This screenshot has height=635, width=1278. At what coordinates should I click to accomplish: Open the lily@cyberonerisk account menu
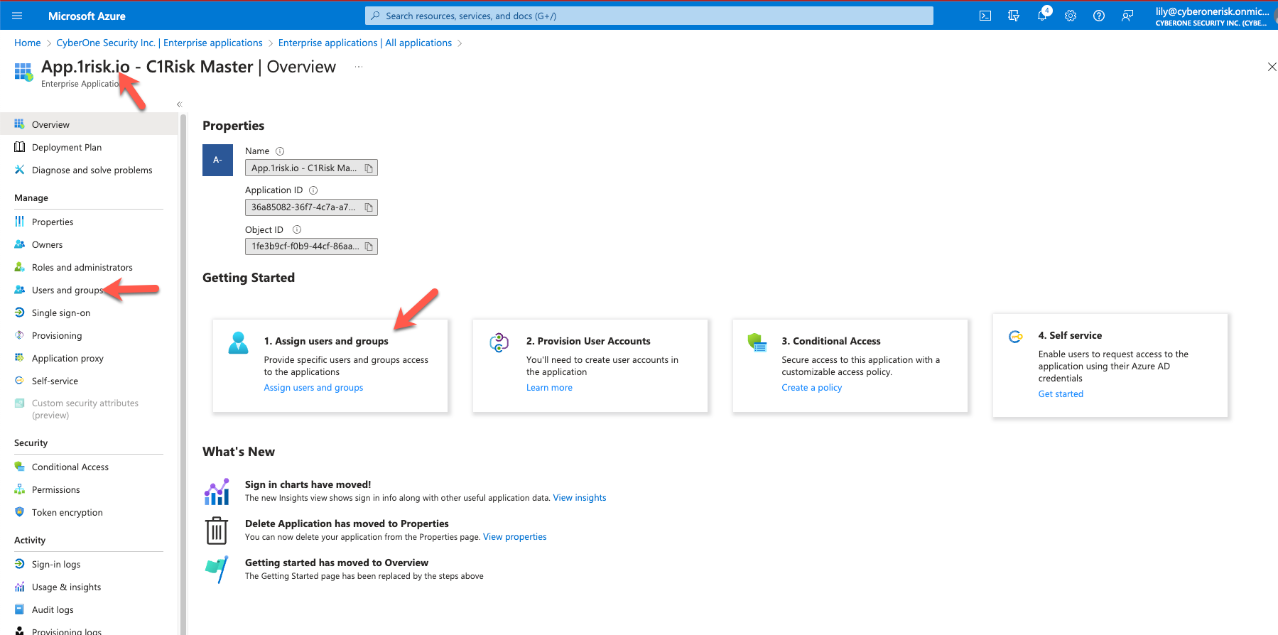pyautogui.click(x=1213, y=16)
